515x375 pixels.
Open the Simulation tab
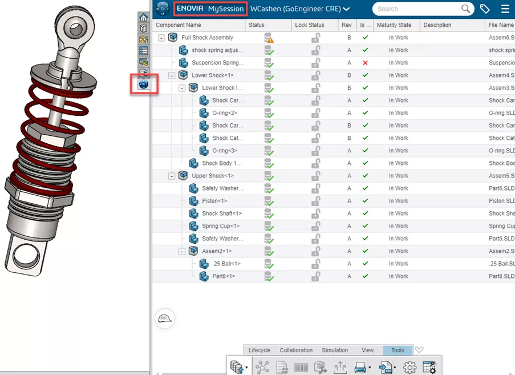click(334, 350)
